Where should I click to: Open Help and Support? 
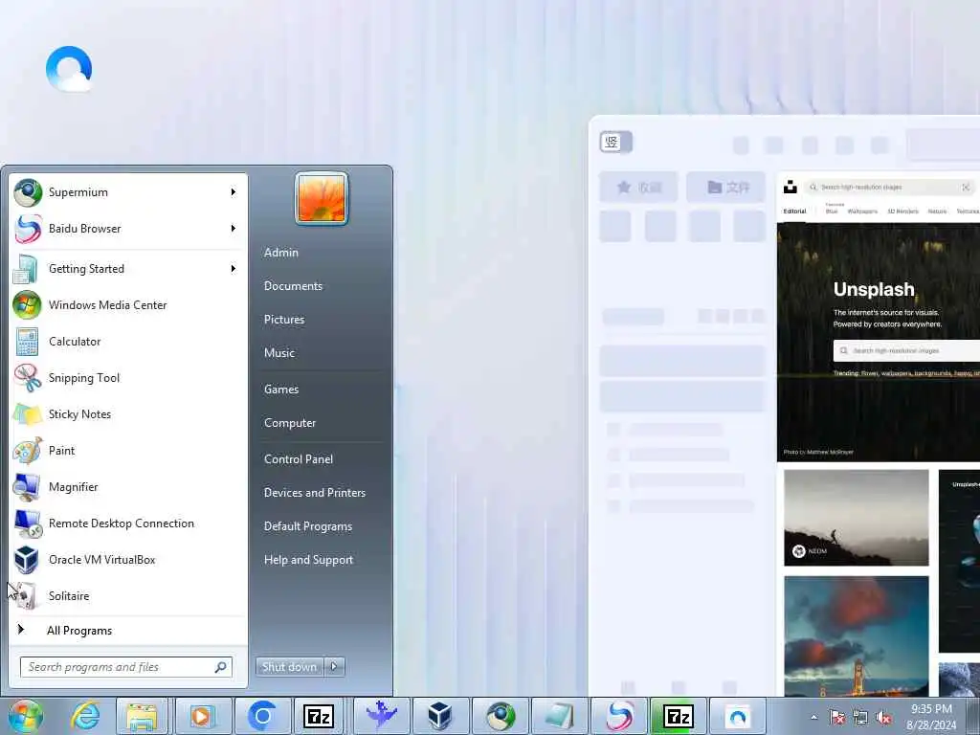click(309, 560)
